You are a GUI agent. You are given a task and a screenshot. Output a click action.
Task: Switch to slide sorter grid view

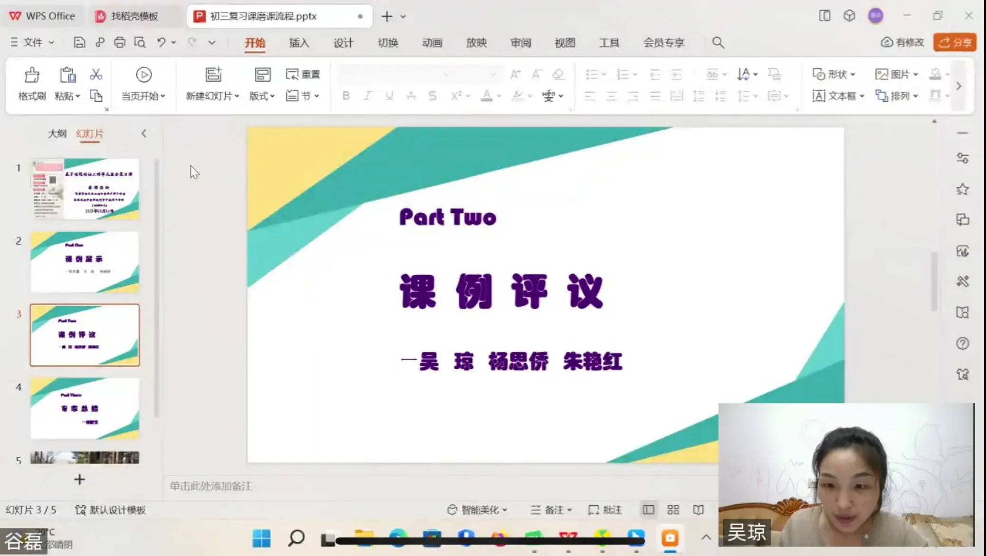[x=673, y=510]
